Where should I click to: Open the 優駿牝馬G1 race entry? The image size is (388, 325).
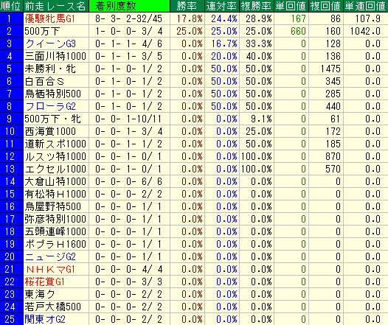pos(49,18)
